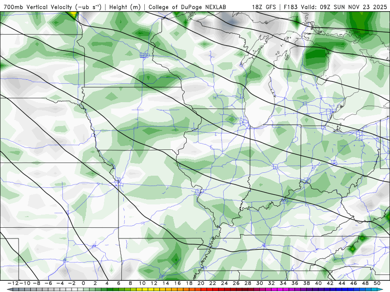Click 'Valid: 09Z SUN NOV 23 2025' text

coord(344,7)
